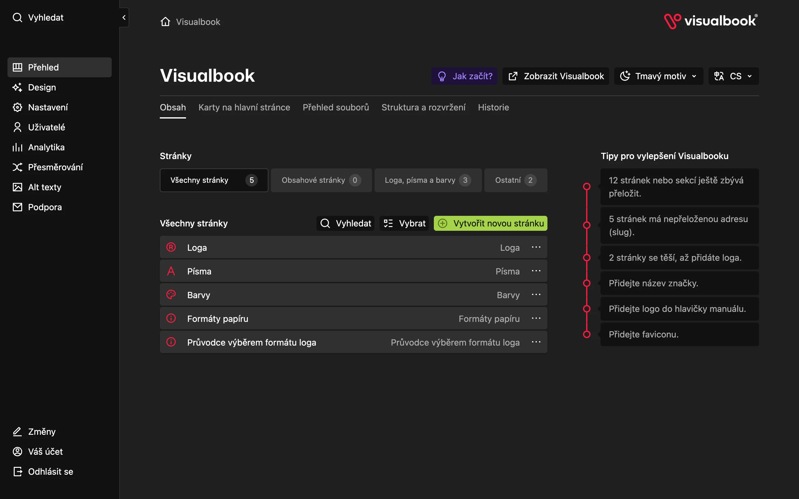Click the Vybrat selection button
This screenshot has width=799, height=499.
(404, 223)
